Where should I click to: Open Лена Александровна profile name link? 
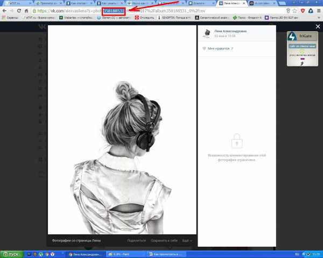tap(230, 31)
